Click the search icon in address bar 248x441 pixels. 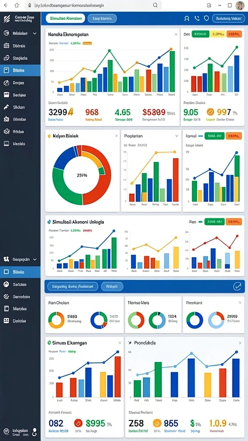(x=155, y=5)
